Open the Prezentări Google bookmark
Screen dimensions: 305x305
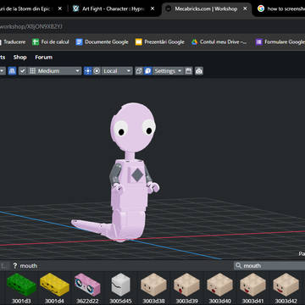point(160,42)
